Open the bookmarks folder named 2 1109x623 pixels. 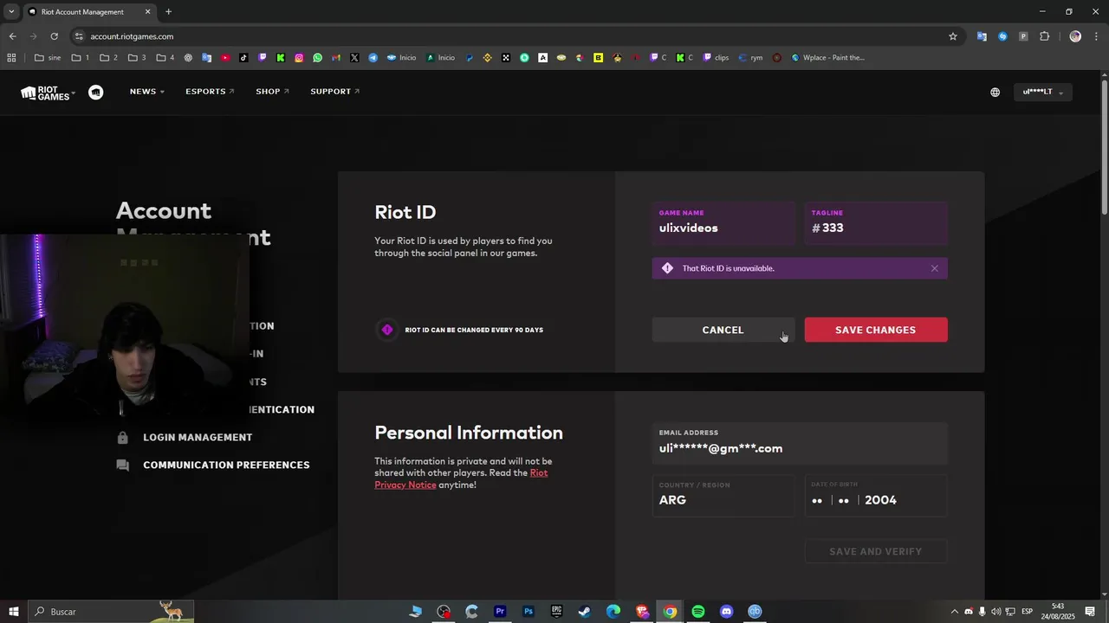[109, 58]
